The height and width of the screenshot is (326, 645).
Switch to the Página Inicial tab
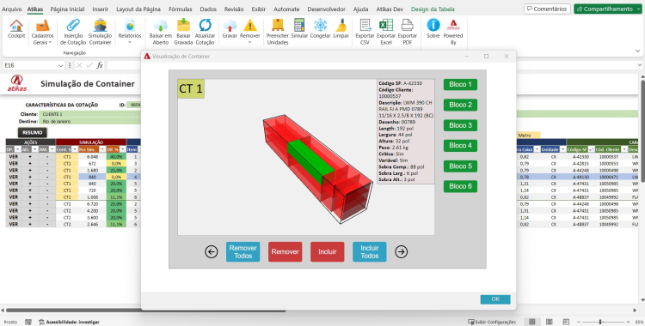click(67, 9)
